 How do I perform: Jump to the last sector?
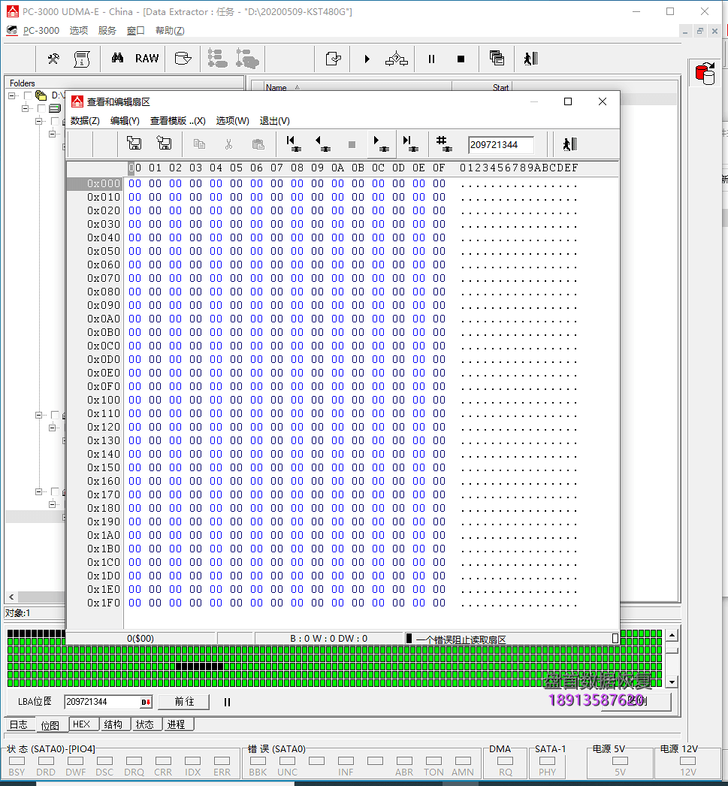[411, 144]
